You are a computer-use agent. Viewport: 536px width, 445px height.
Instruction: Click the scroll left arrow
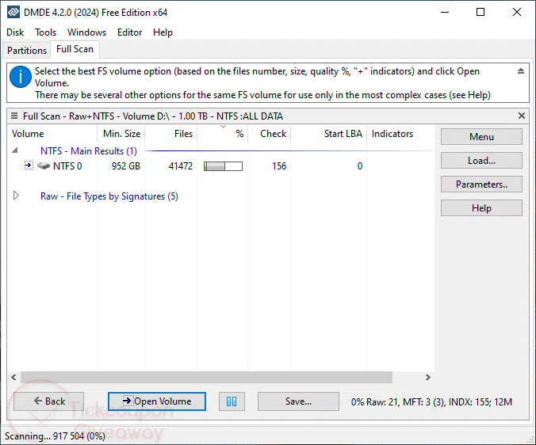pyautogui.click(x=13, y=377)
